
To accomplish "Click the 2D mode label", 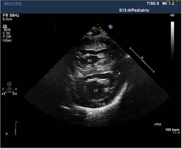I will click(x=5, y=26).
